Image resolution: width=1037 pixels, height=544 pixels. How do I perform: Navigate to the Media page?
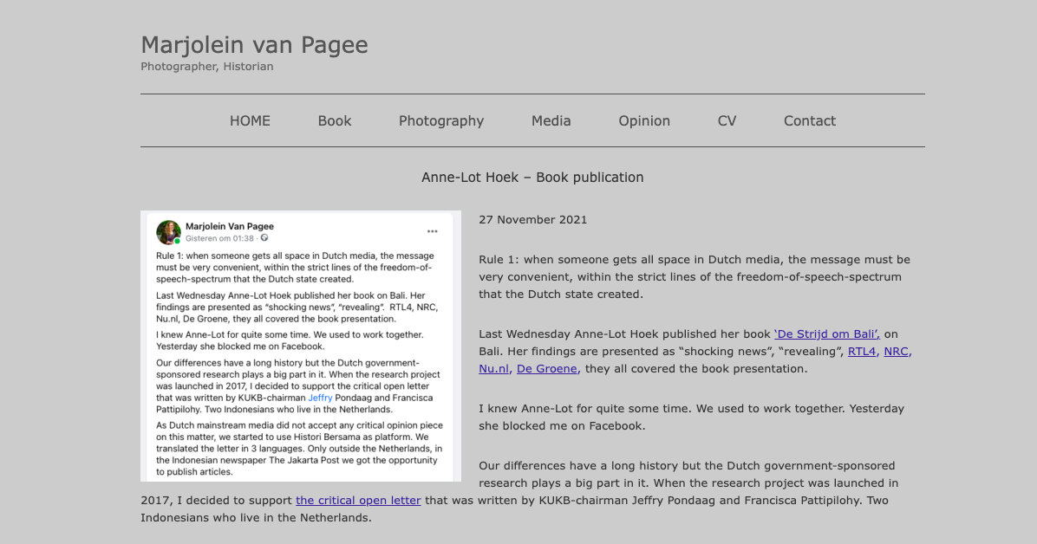point(551,121)
